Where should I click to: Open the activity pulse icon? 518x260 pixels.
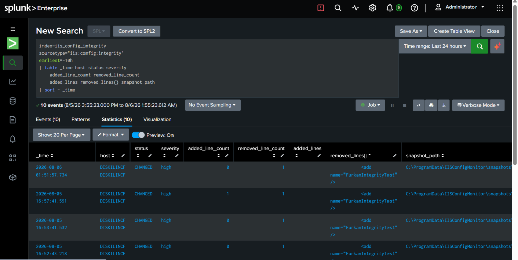point(355,8)
